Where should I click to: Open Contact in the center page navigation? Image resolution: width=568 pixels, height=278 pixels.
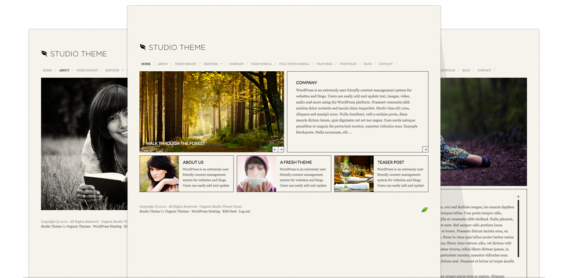coord(386,64)
